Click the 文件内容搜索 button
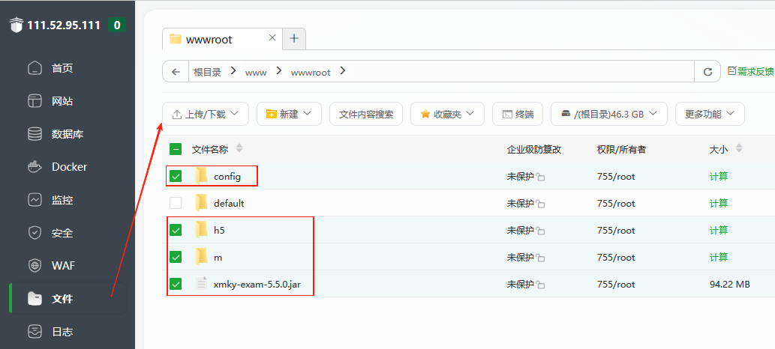 point(366,114)
